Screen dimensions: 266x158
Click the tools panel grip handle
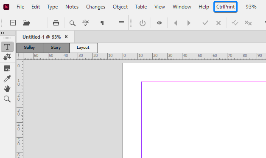[x=7, y=38]
